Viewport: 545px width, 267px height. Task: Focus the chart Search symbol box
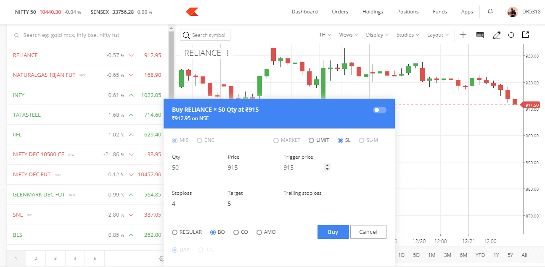pos(205,35)
